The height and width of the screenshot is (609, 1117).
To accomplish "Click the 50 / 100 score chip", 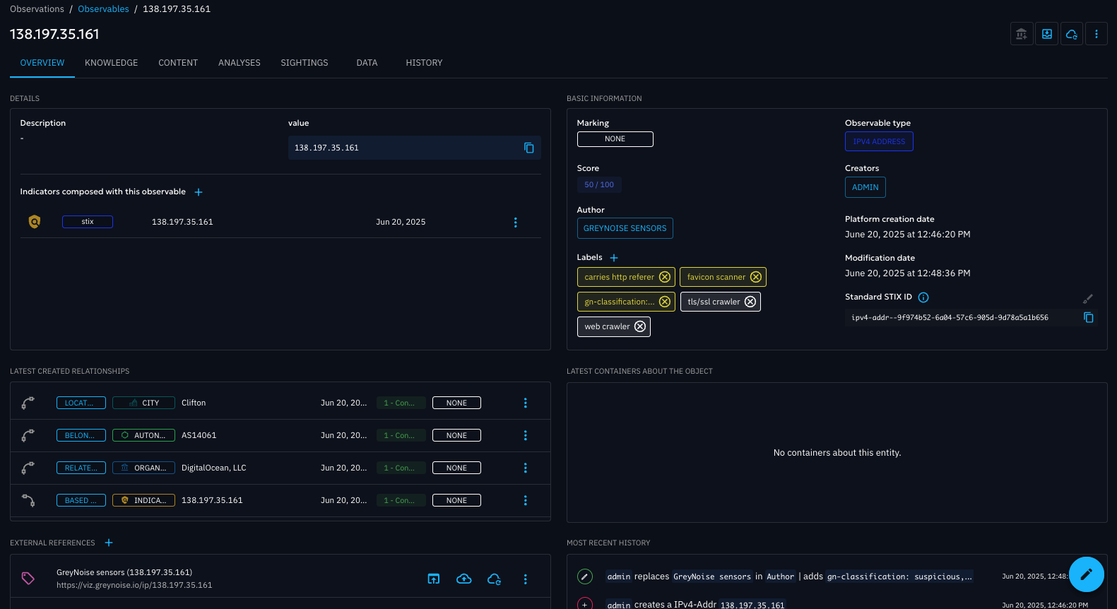I will [x=599, y=184].
